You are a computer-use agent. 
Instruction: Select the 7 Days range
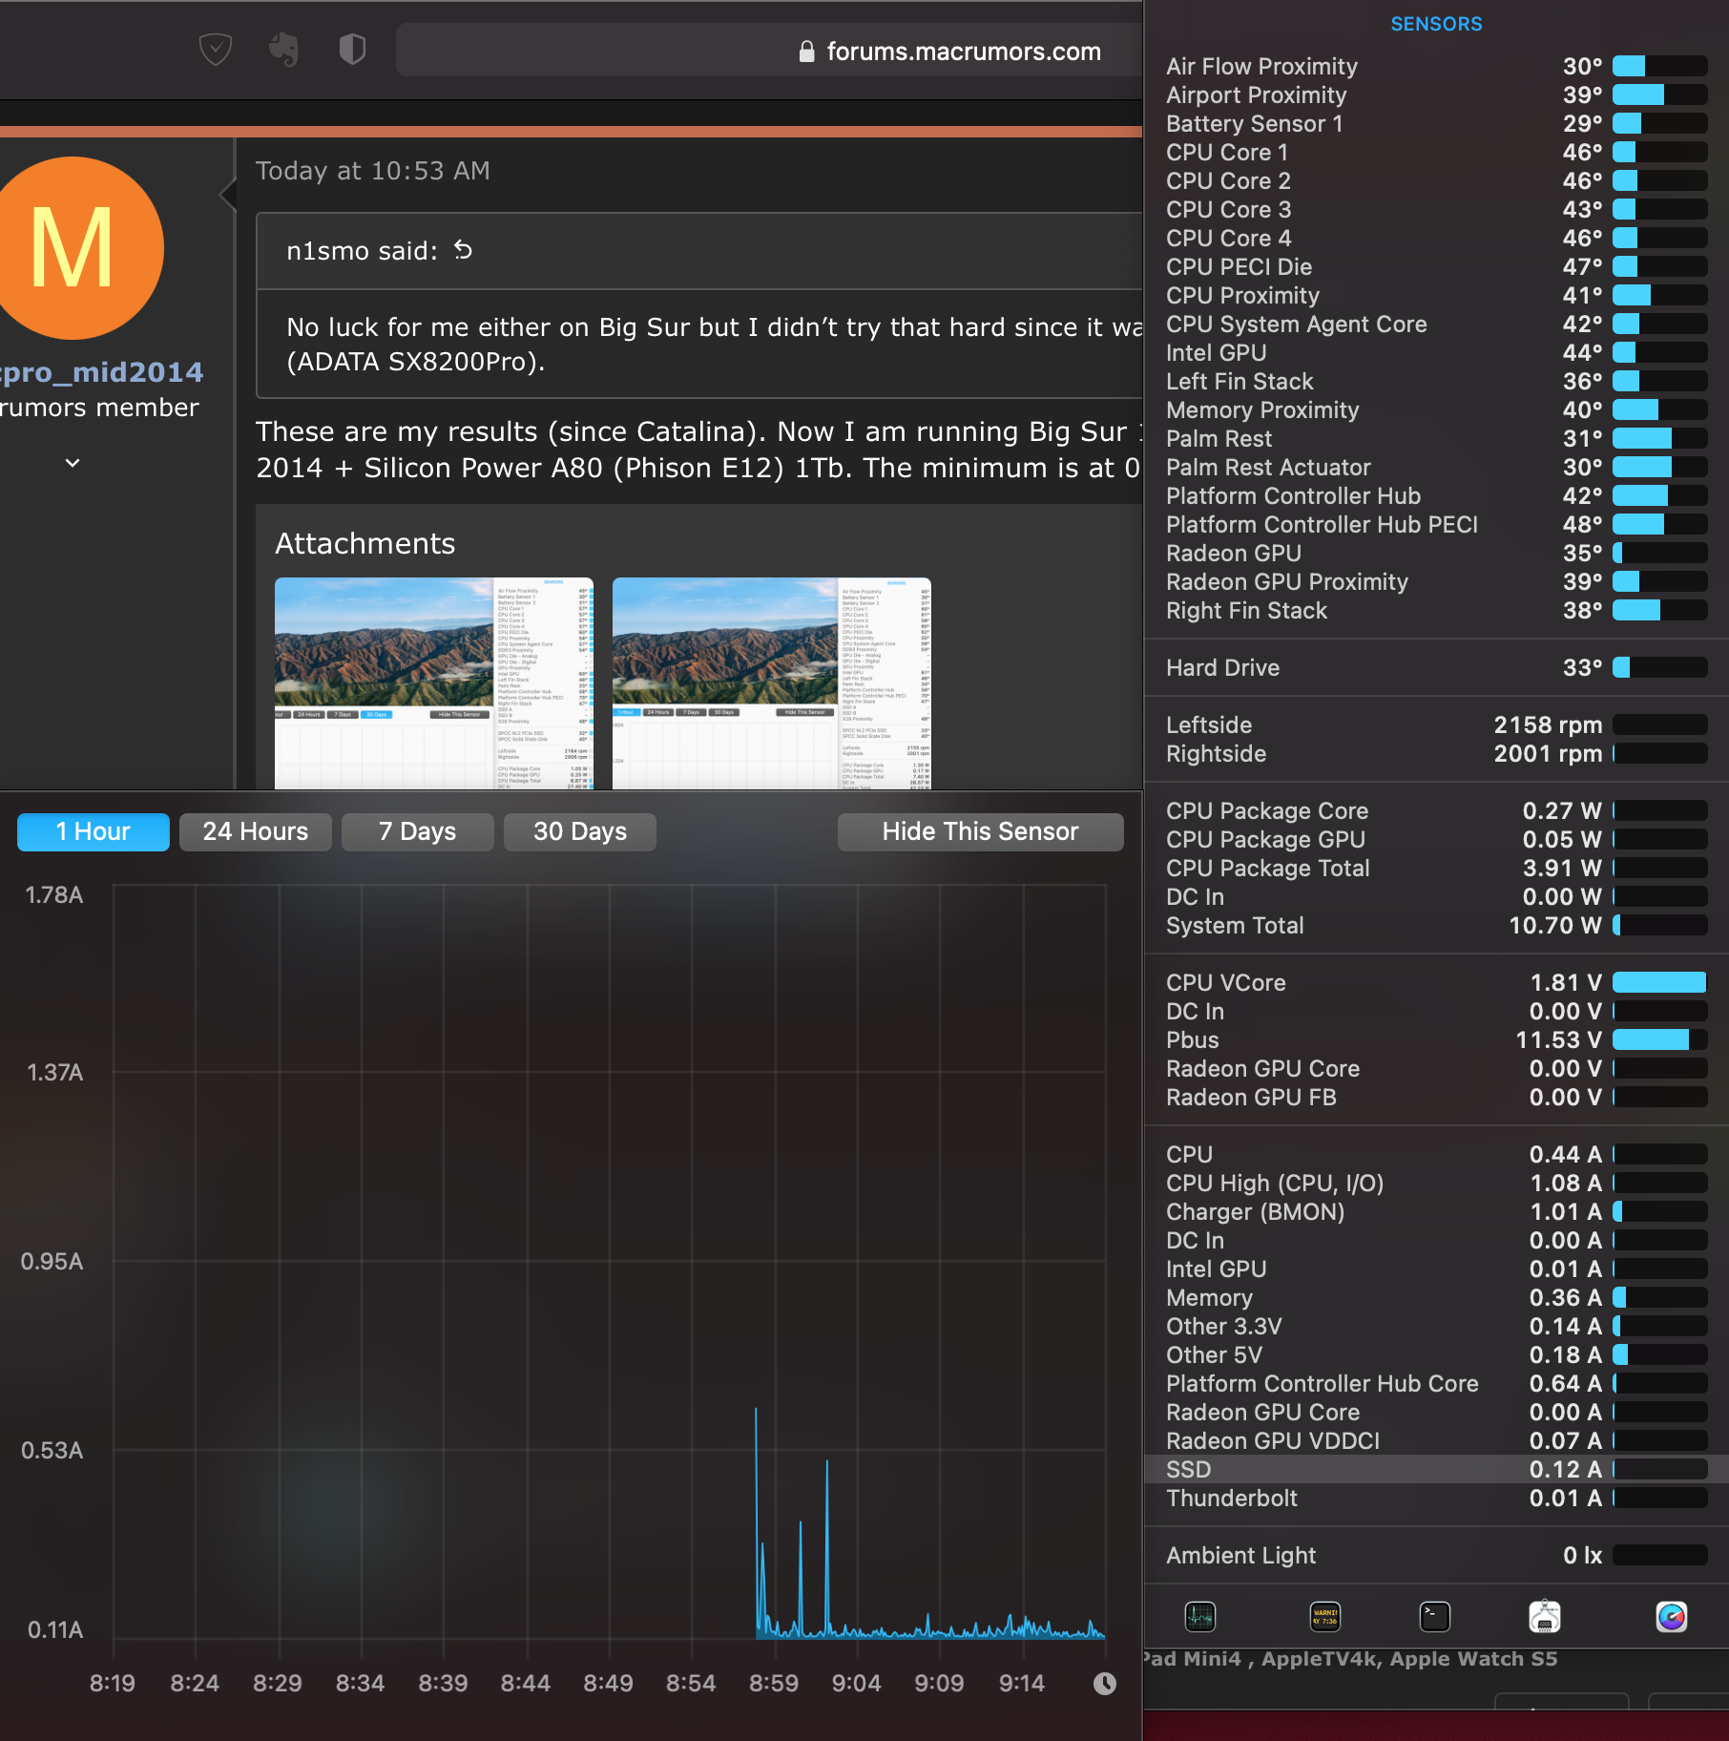[418, 831]
